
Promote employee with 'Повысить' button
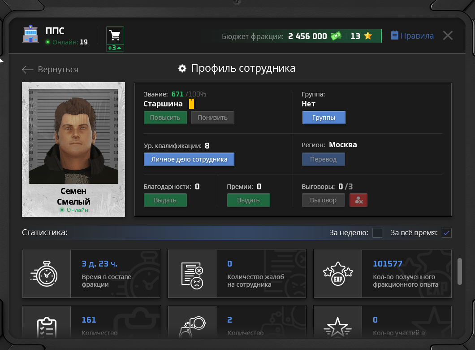click(x=165, y=118)
